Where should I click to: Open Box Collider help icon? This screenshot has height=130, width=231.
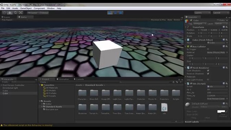(224, 46)
